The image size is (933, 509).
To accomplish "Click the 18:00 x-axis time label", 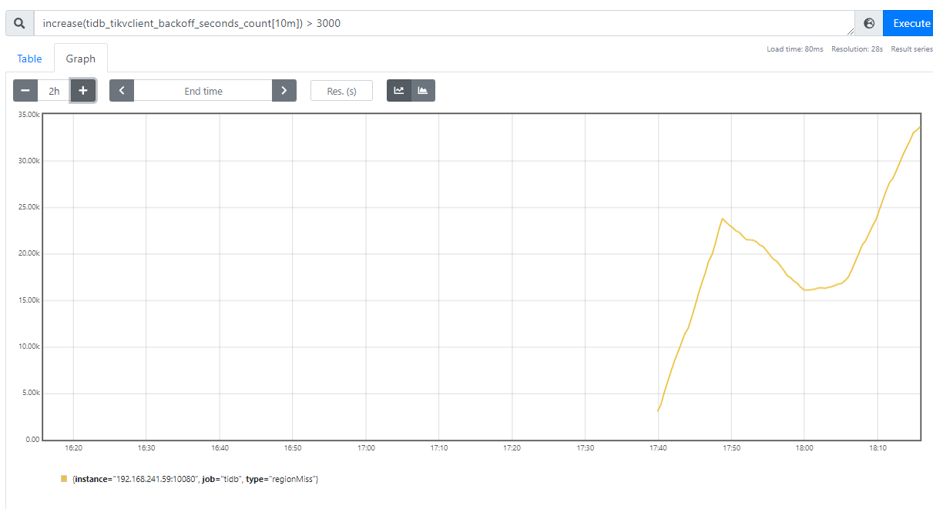I will pos(804,447).
